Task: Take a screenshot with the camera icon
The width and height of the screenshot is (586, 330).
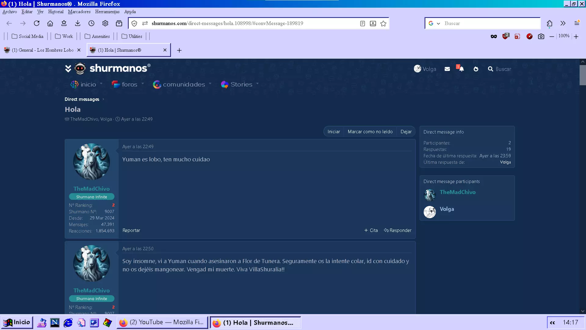Action: click(x=541, y=36)
